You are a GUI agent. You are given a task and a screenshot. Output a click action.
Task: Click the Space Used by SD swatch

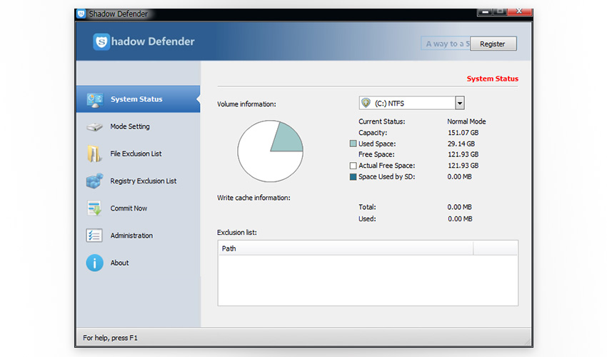coord(353,177)
